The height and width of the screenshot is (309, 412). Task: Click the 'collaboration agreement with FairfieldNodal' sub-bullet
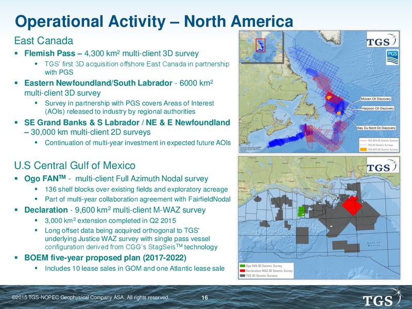138,199
